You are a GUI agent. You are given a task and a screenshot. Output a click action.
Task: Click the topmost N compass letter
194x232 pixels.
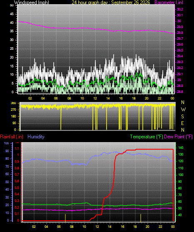[183, 102]
